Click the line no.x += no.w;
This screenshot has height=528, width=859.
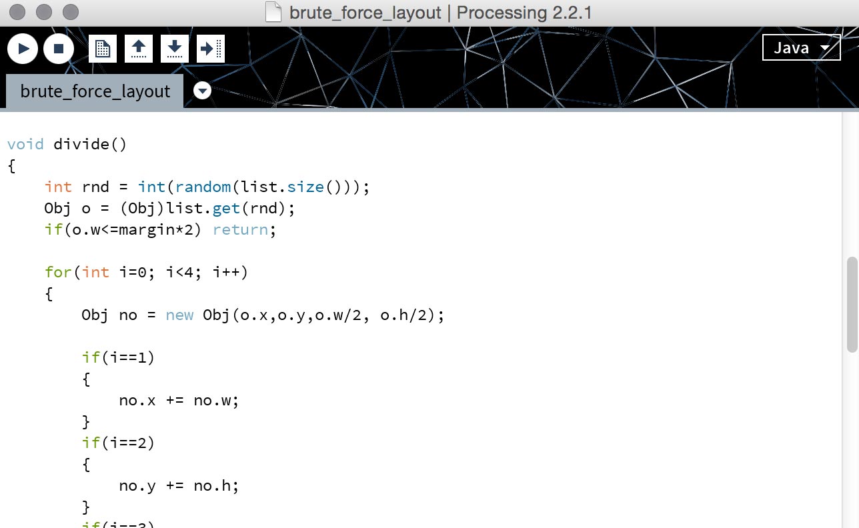[179, 400]
